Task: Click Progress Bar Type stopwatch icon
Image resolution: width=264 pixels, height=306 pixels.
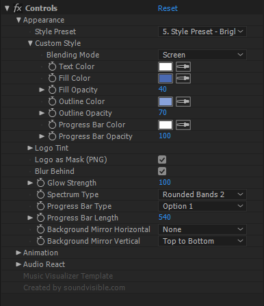Action: tap(40, 206)
